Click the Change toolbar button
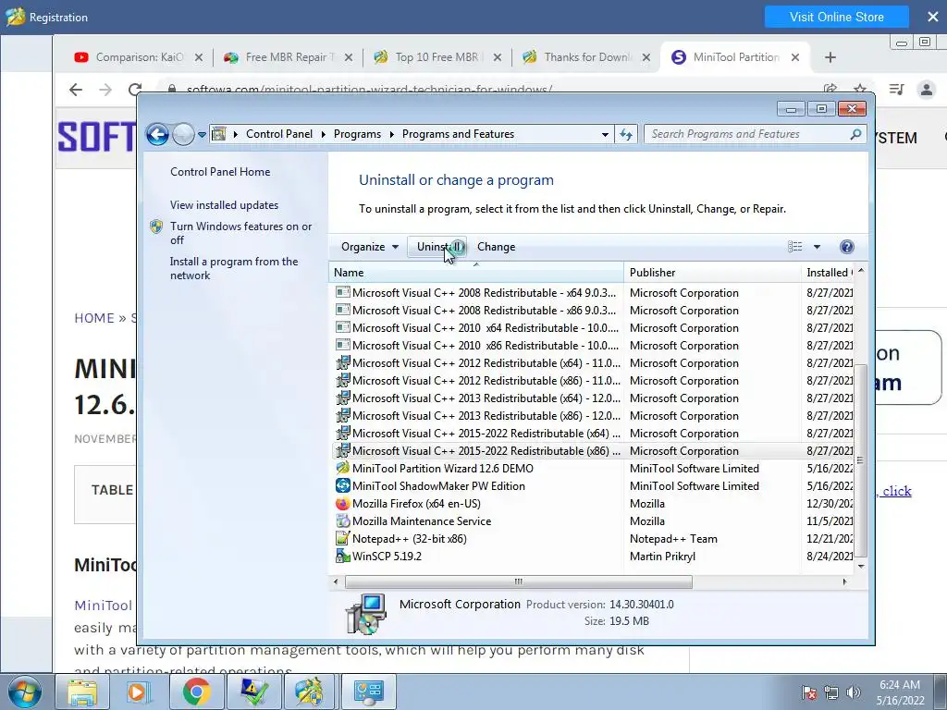This screenshot has height=710, width=947. (x=496, y=246)
